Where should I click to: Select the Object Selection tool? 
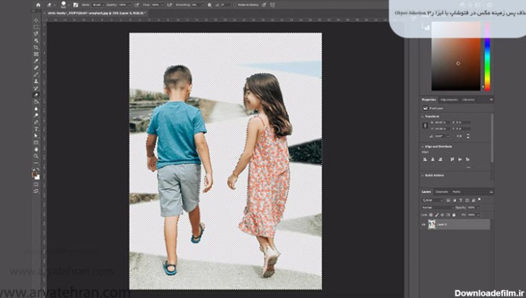36,40
